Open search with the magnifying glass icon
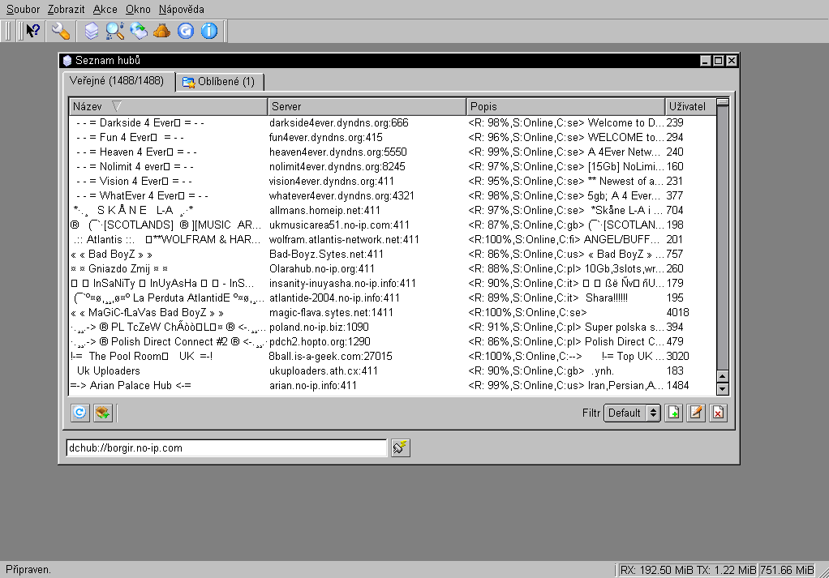Viewport: 829px width, 578px height. point(115,31)
